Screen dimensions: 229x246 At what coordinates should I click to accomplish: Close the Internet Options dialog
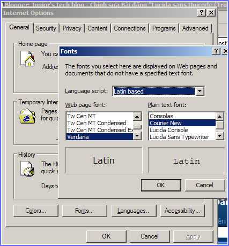(211, 13)
